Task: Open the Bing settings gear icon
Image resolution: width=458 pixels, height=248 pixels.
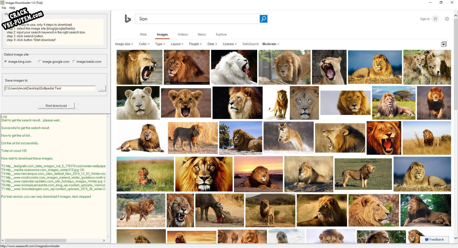Action: (x=447, y=19)
